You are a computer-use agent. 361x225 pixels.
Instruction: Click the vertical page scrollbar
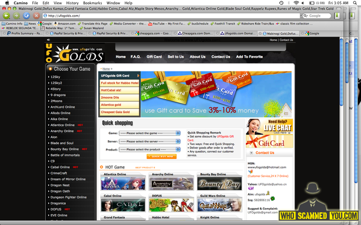pyautogui.click(x=341, y=129)
